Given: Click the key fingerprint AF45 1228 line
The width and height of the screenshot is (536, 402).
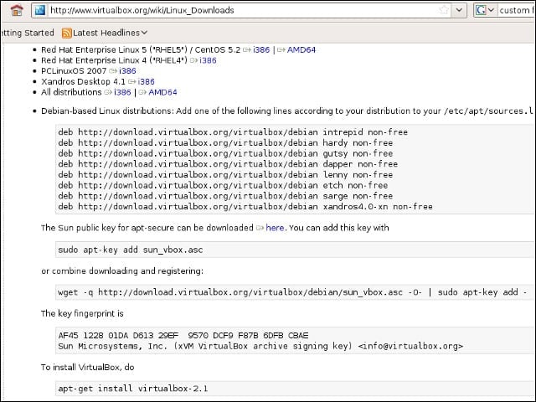Looking at the screenshot, I should pyautogui.click(x=183, y=335).
